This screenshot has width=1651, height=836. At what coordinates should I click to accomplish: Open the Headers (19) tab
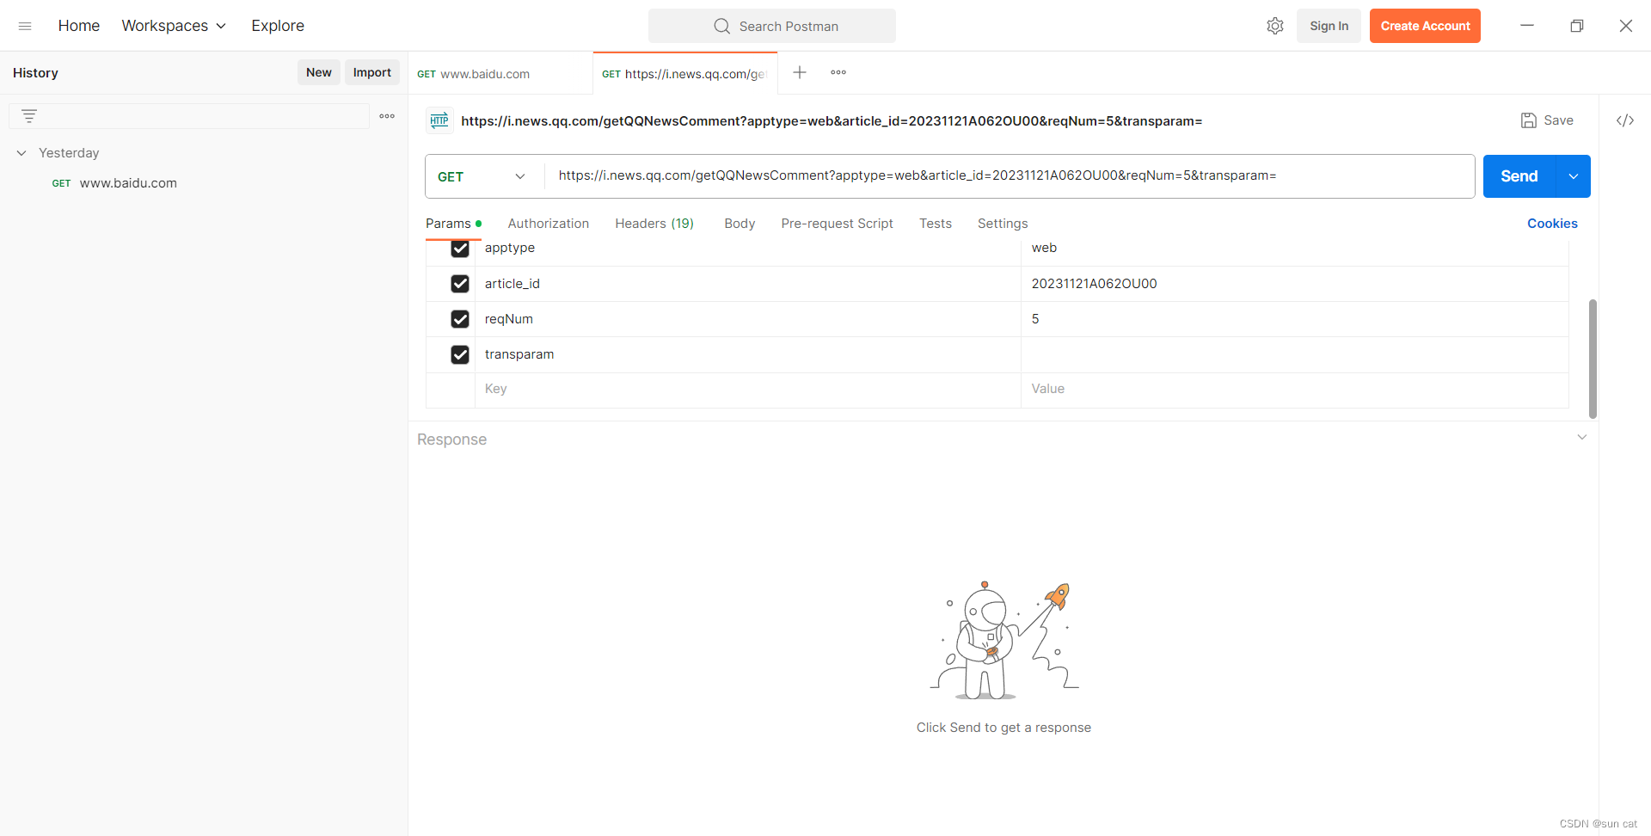tap(654, 224)
